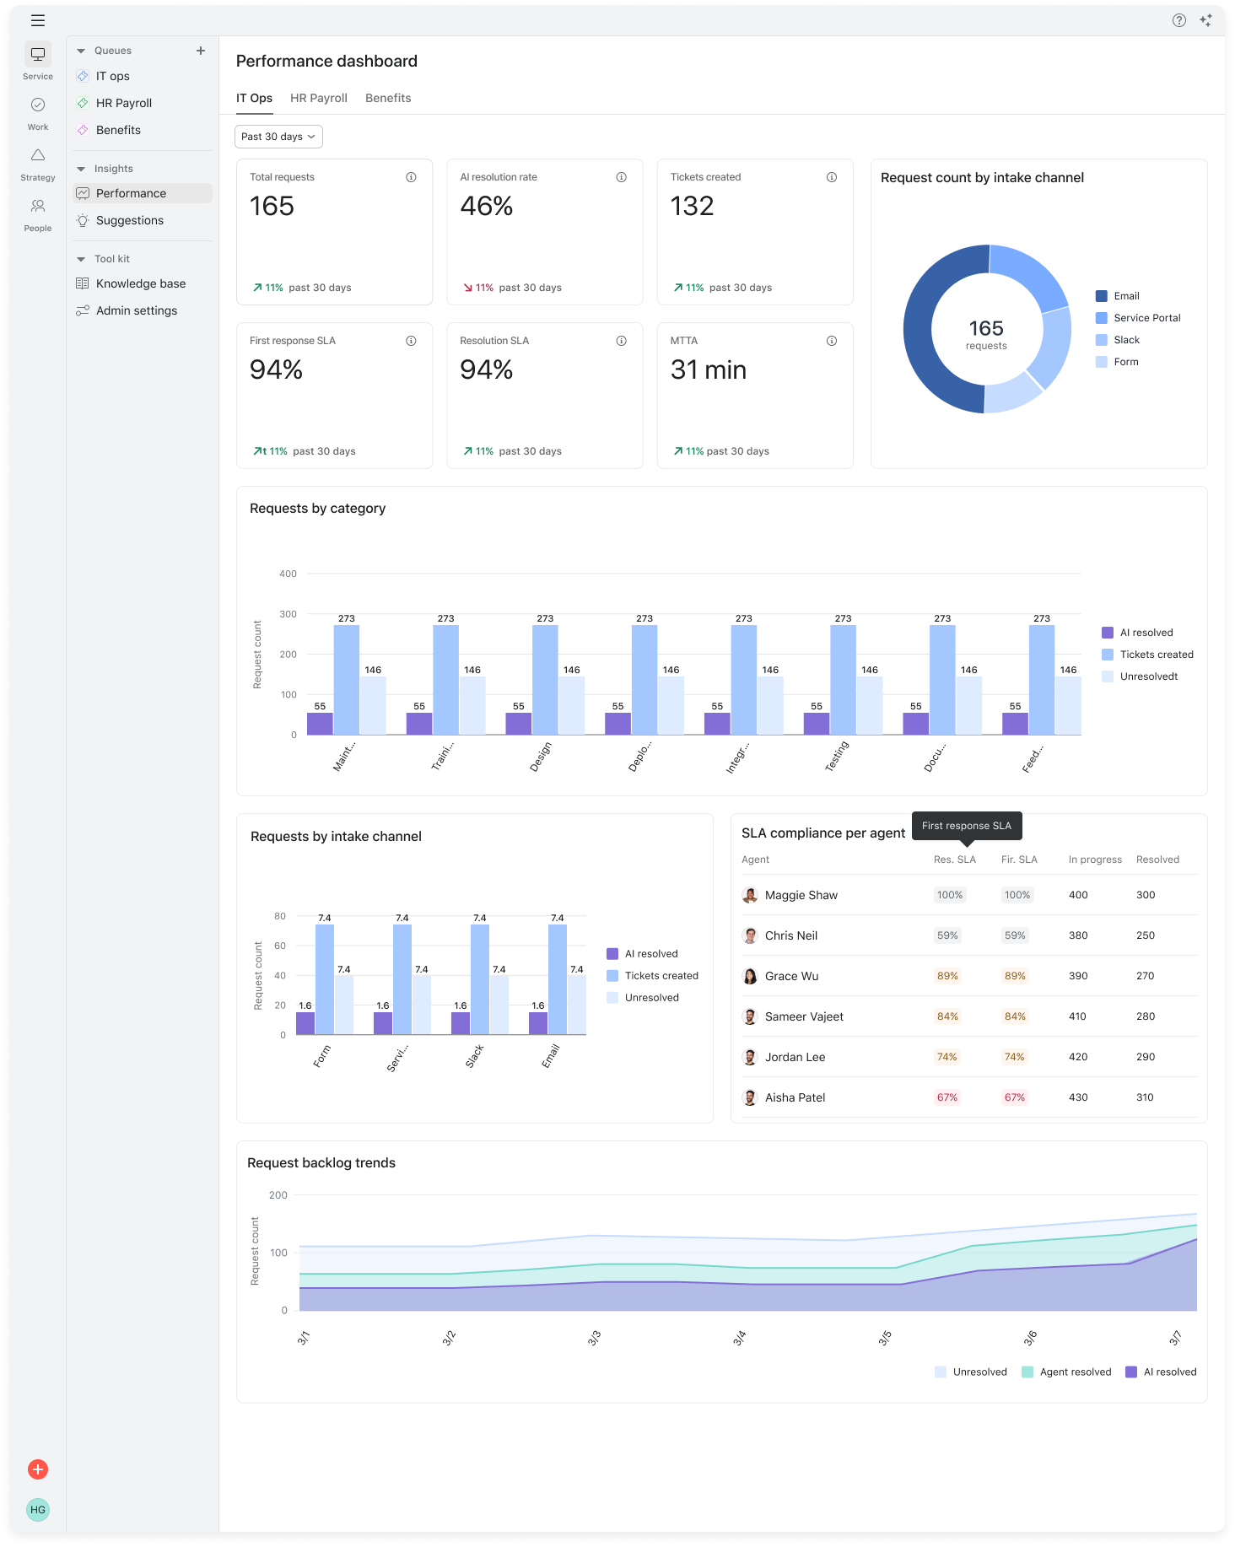Open the Past 30 days dropdown
Screen dimensions: 1235x1547
278,137
